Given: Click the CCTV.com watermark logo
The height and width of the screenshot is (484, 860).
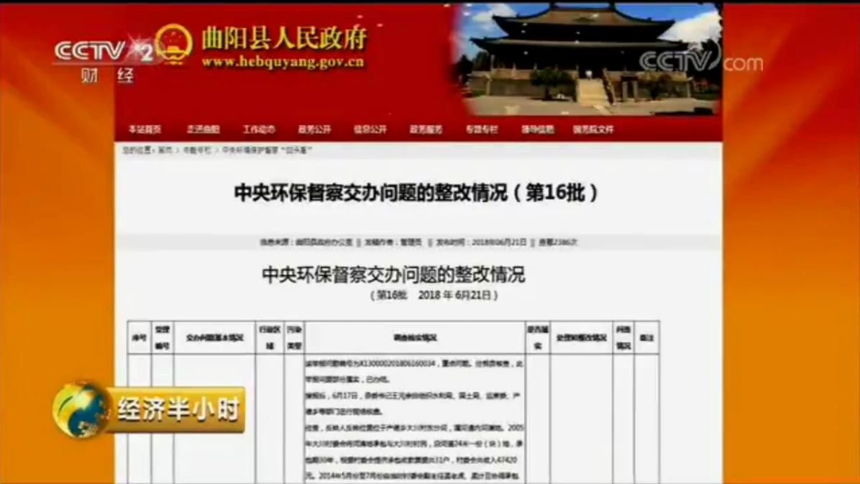Looking at the screenshot, I should (700, 61).
